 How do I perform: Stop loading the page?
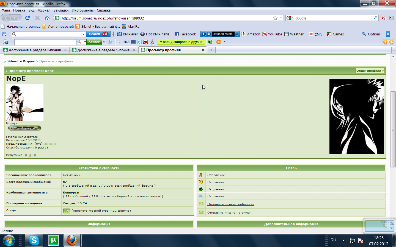pyautogui.click(x=37, y=18)
